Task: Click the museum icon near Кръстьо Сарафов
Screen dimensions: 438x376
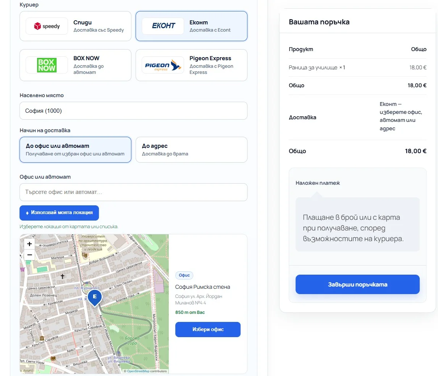Action: pos(42,338)
